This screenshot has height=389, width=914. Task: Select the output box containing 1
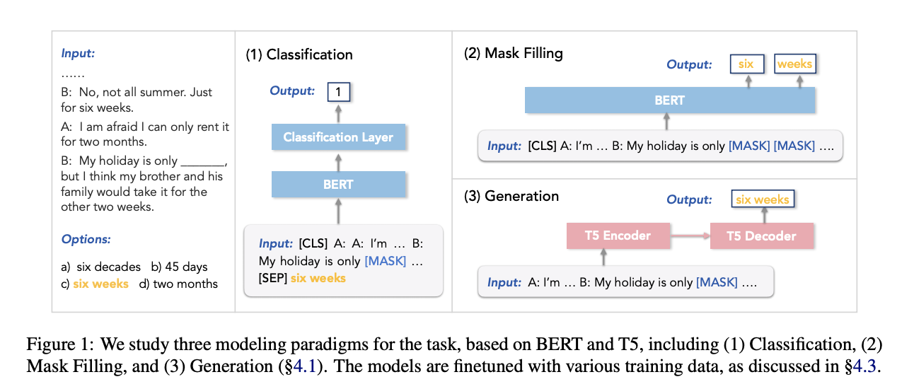(x=338, y=91)
